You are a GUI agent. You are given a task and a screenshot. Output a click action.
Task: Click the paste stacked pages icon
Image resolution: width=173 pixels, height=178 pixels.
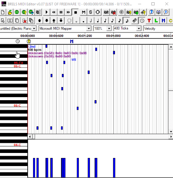tap(31, 20)
